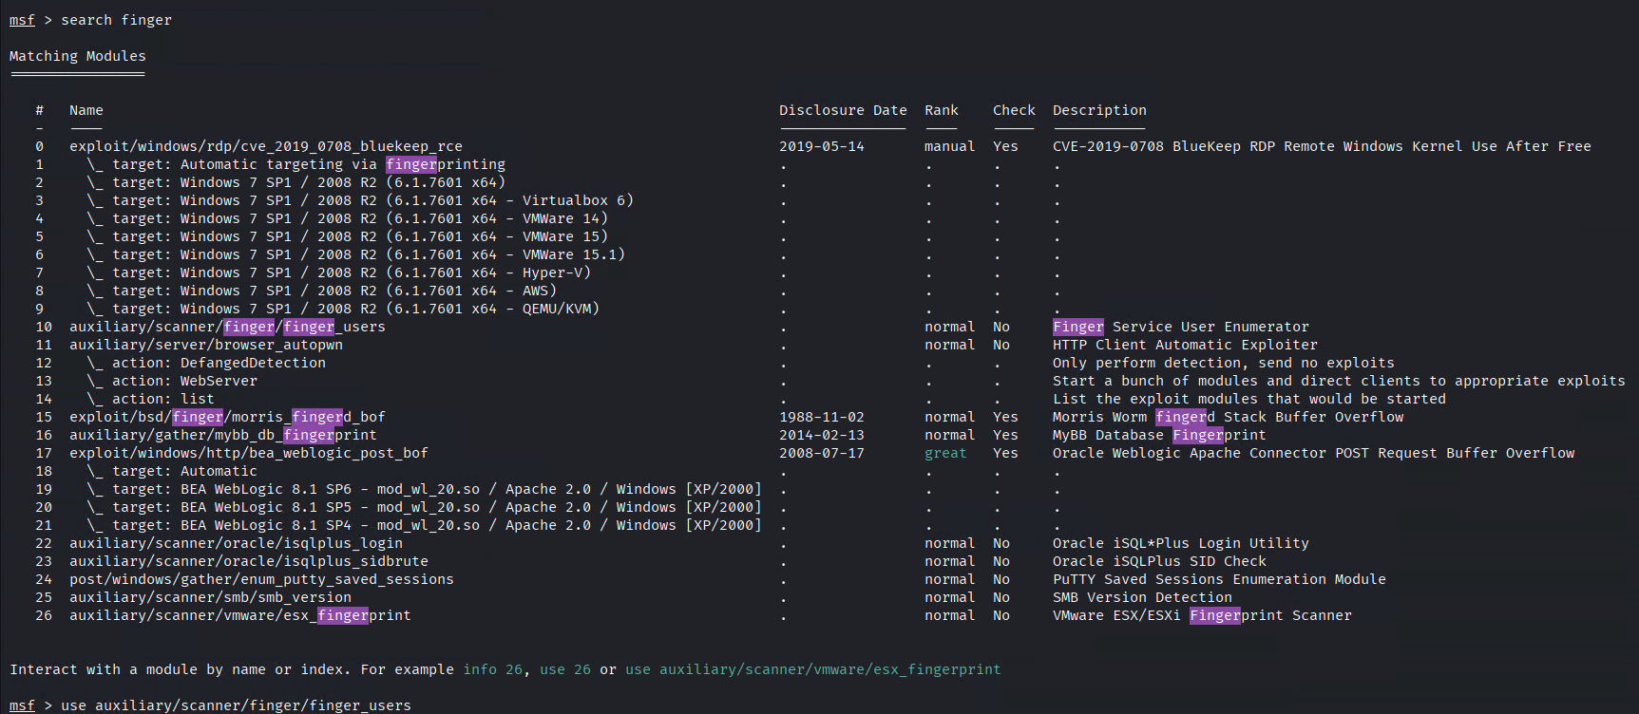The image size is (1639, 714).
Task: Click the green 'great' rank value
Action: [x=945, y=453]
